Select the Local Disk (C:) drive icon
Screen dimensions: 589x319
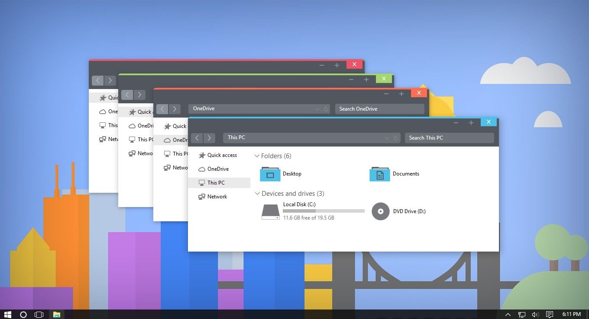271,211
